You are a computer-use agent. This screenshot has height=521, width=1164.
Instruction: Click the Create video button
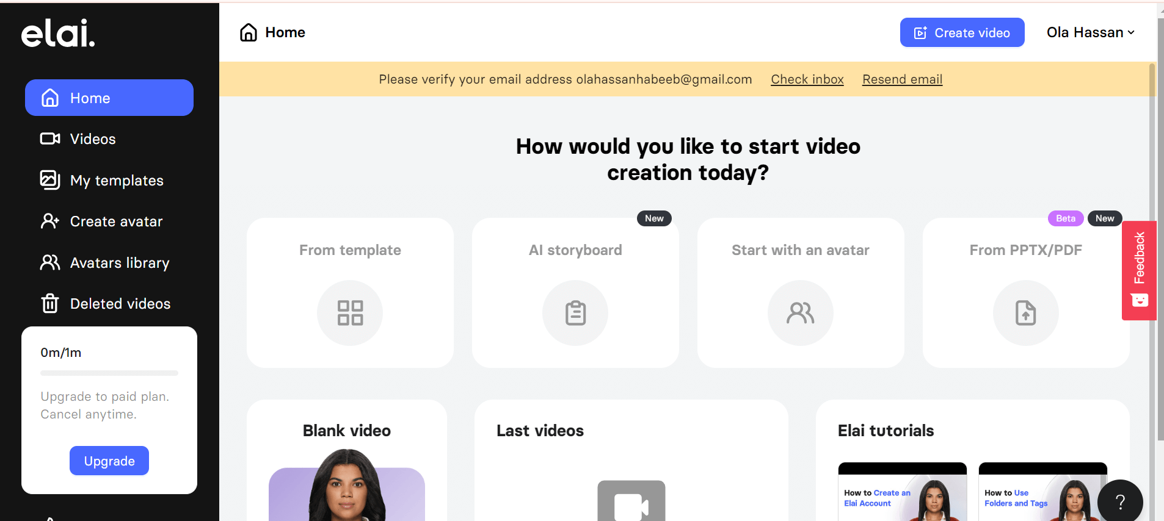click(962, 32)
